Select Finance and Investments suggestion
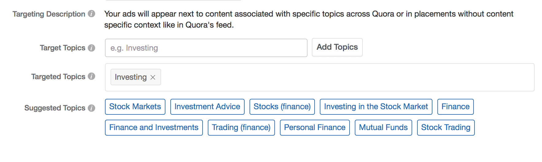542x162 pixels. point(154,128)
